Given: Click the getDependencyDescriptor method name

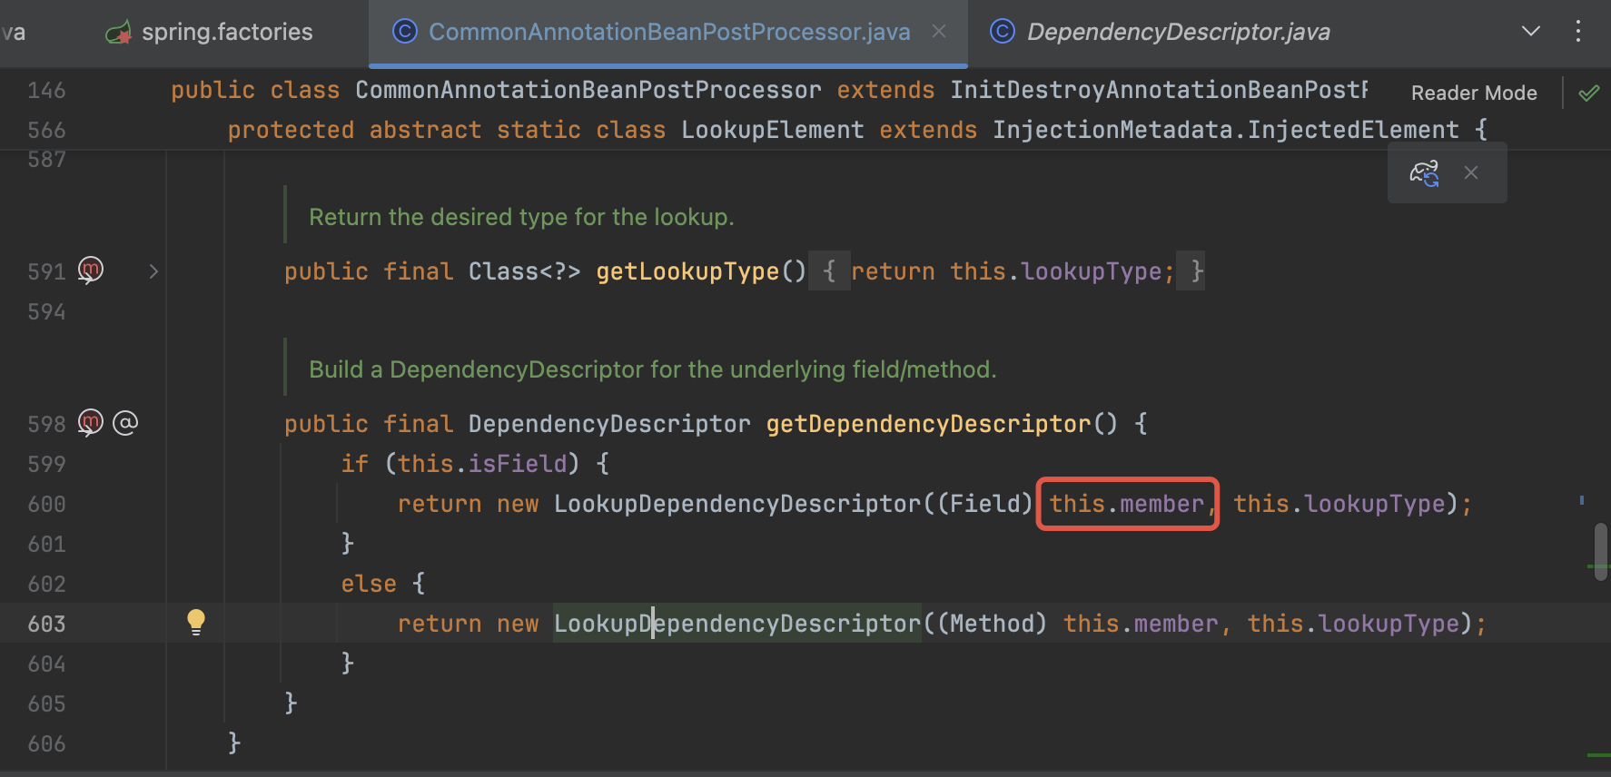Looking at the screenshot, I should coord(928,424).
